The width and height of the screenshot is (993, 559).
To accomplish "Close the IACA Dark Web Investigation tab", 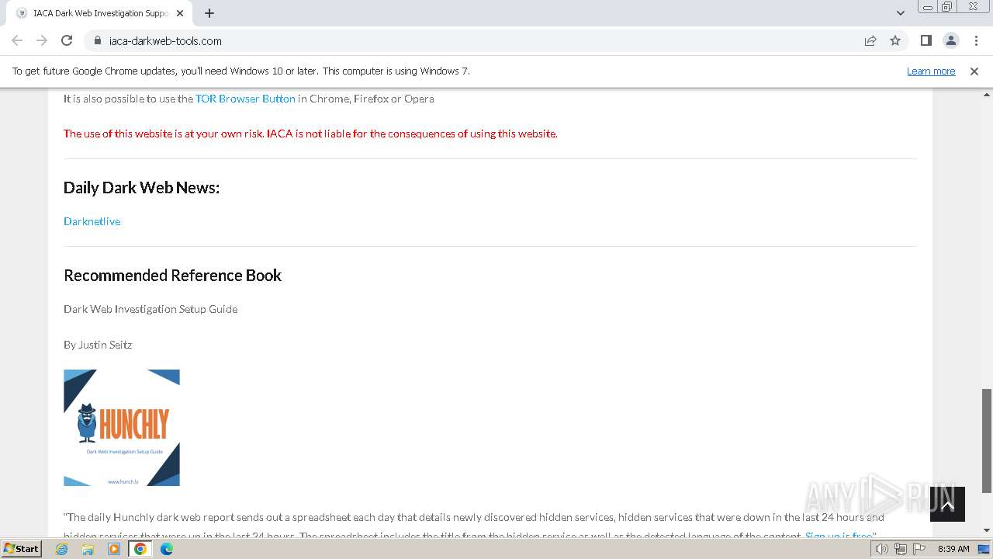I will tap(180, 13).
